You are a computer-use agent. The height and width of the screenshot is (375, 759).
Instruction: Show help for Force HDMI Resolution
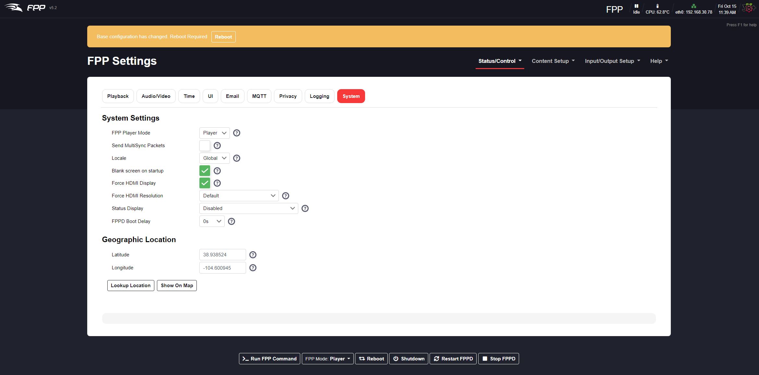coord(286,196)
